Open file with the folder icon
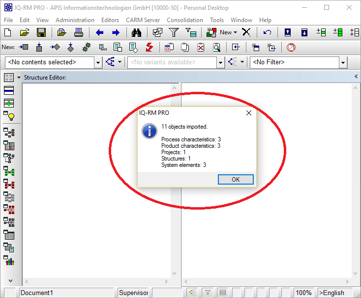This screenshot has width=361, height=298. (25, 32)
